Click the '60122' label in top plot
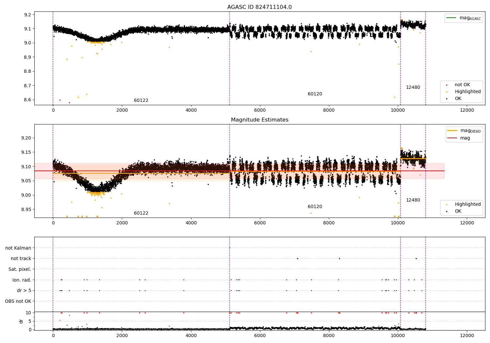 tap(141, 101)
